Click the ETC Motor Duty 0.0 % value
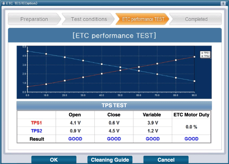The width and height of the screenshot is (229, 164). pos(191,127)
